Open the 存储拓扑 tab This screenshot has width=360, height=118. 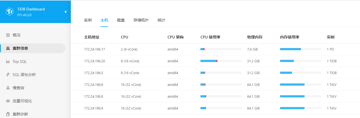[x=141, y=20]
